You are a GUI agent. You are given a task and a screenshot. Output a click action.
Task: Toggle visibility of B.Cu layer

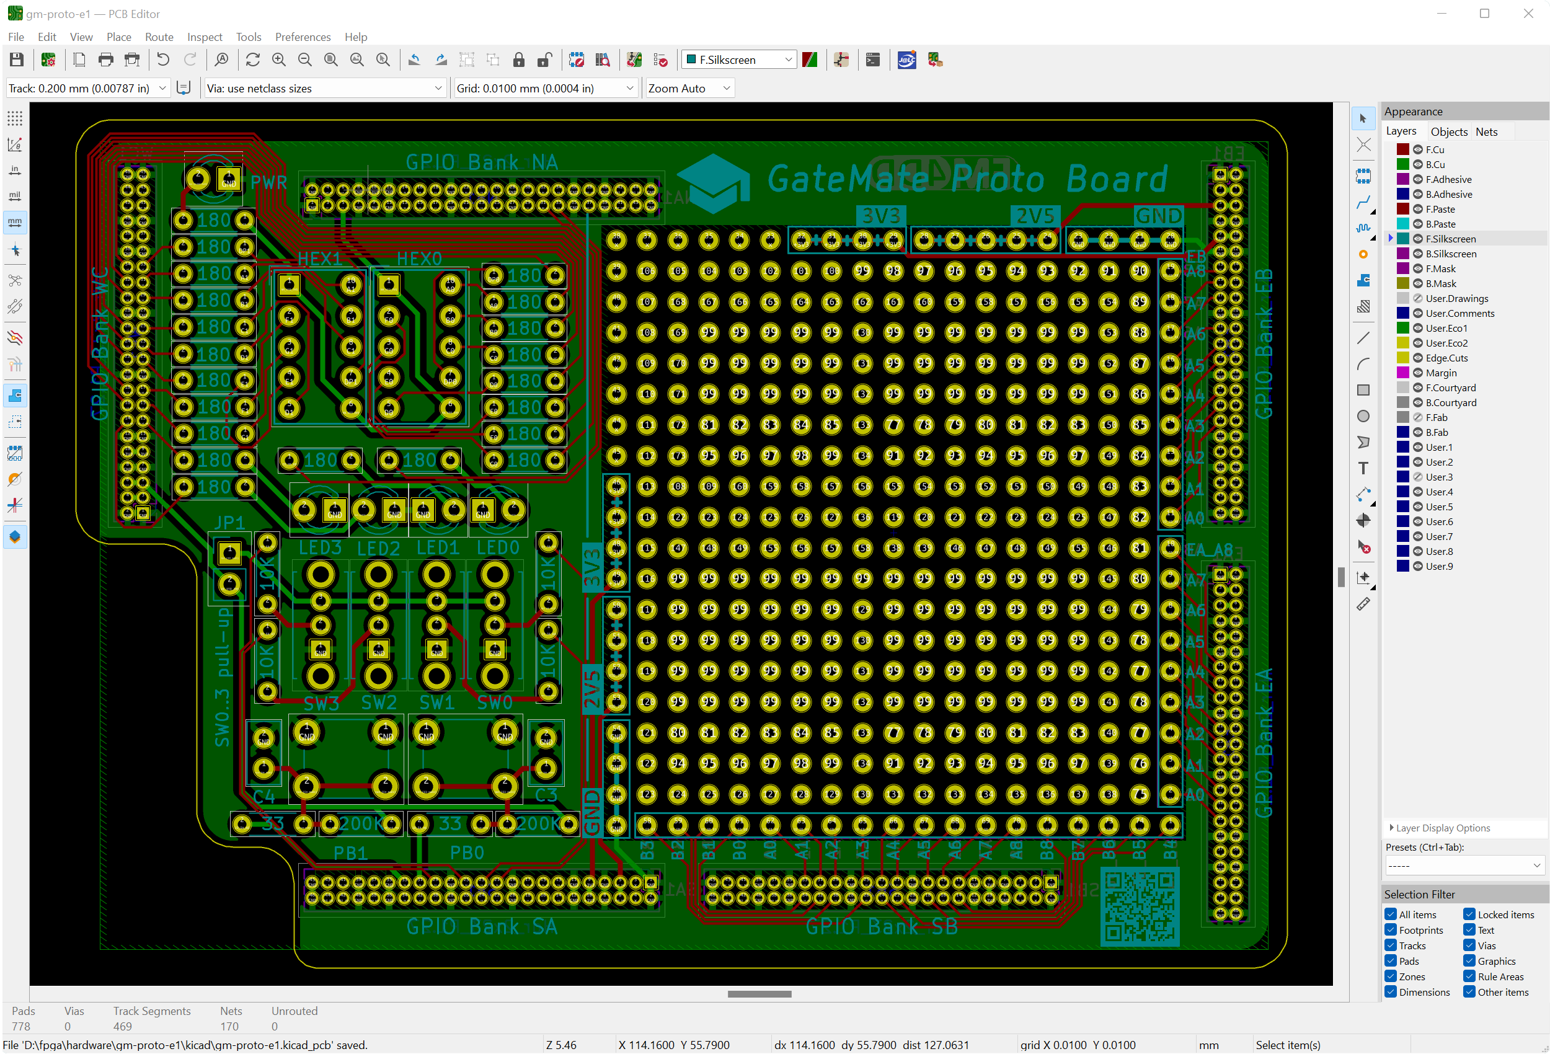pos(1418,164)
